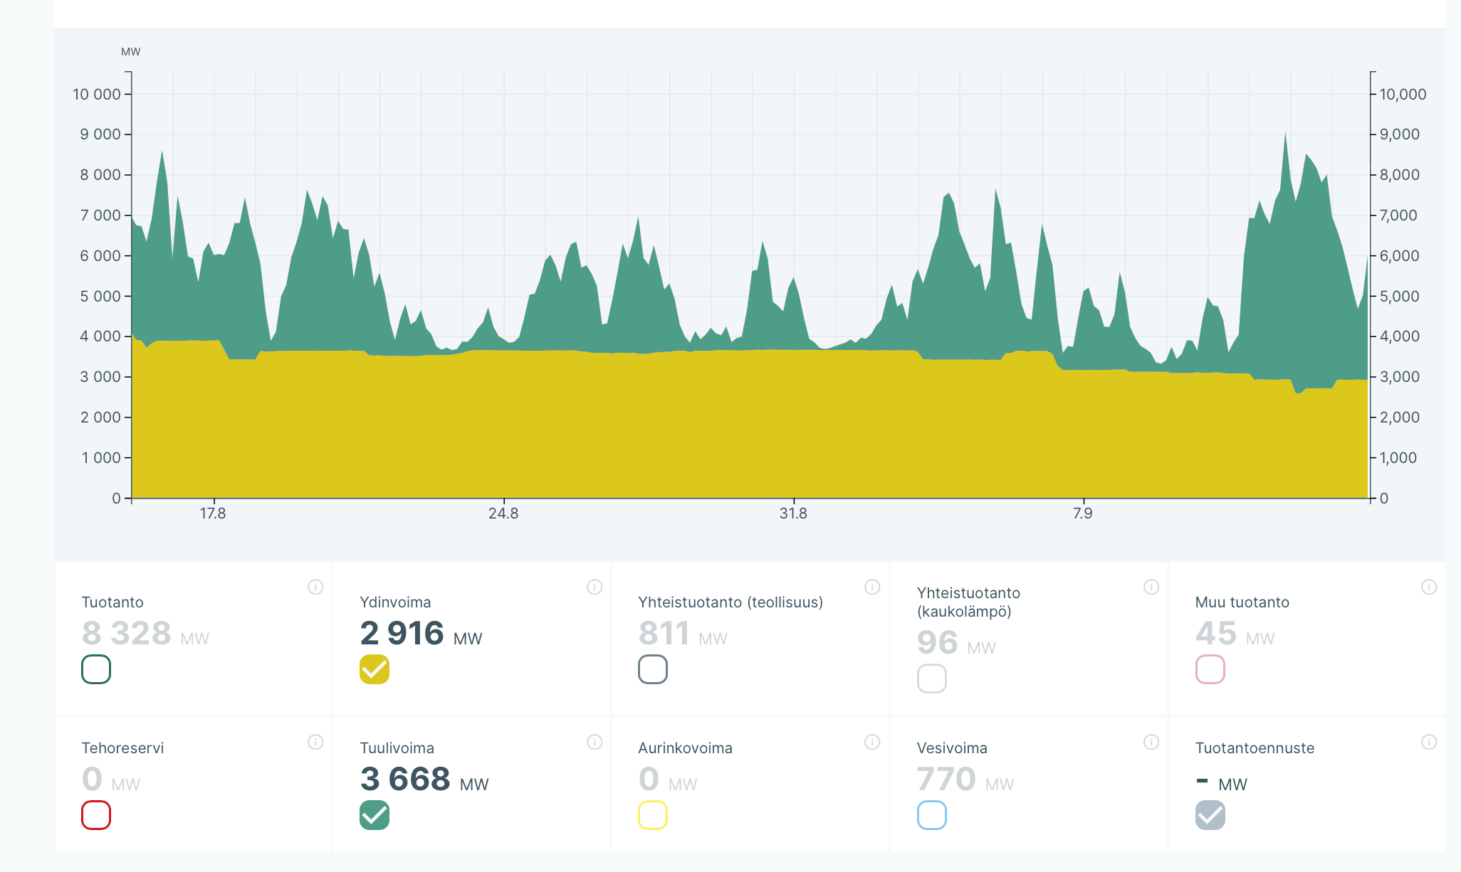Open Tehoreservi info icon
Viewport: 1461px width, 872px height.
(315, 742)
